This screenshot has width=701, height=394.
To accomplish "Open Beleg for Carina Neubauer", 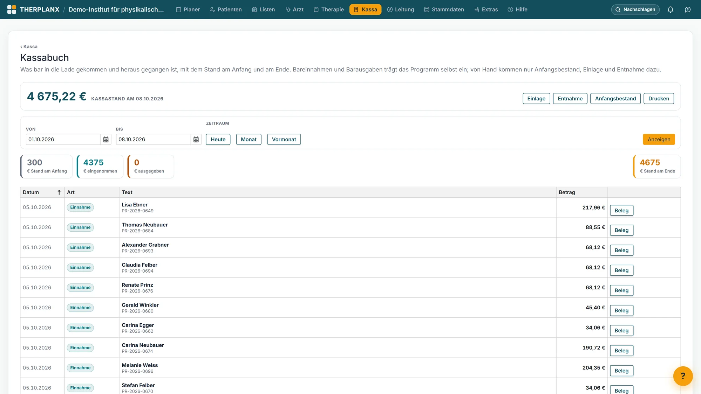I will [621, 351].
